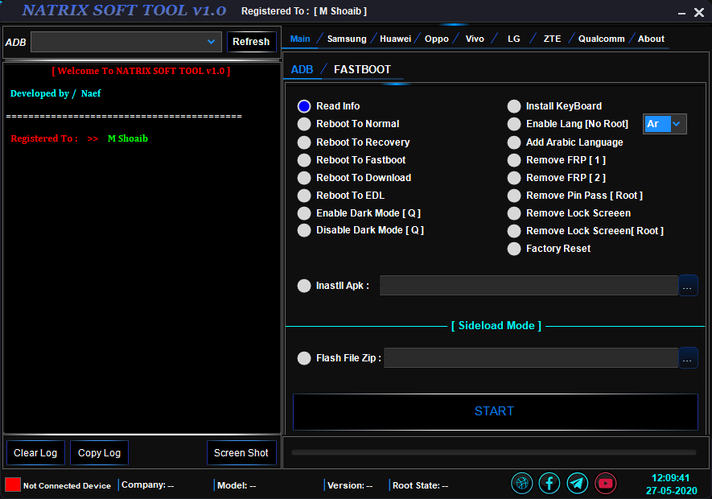Click the 12:09:41 clock display
The image size is (712, 499).
pyautogui.click(x=670, y=478)
